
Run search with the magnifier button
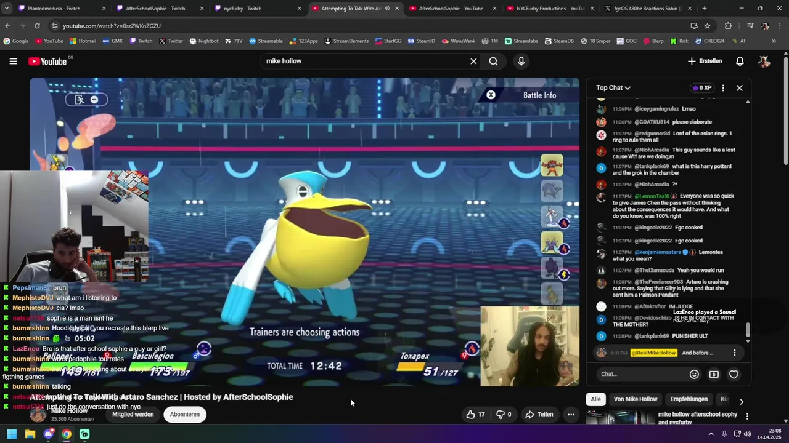tap(493, 61)
